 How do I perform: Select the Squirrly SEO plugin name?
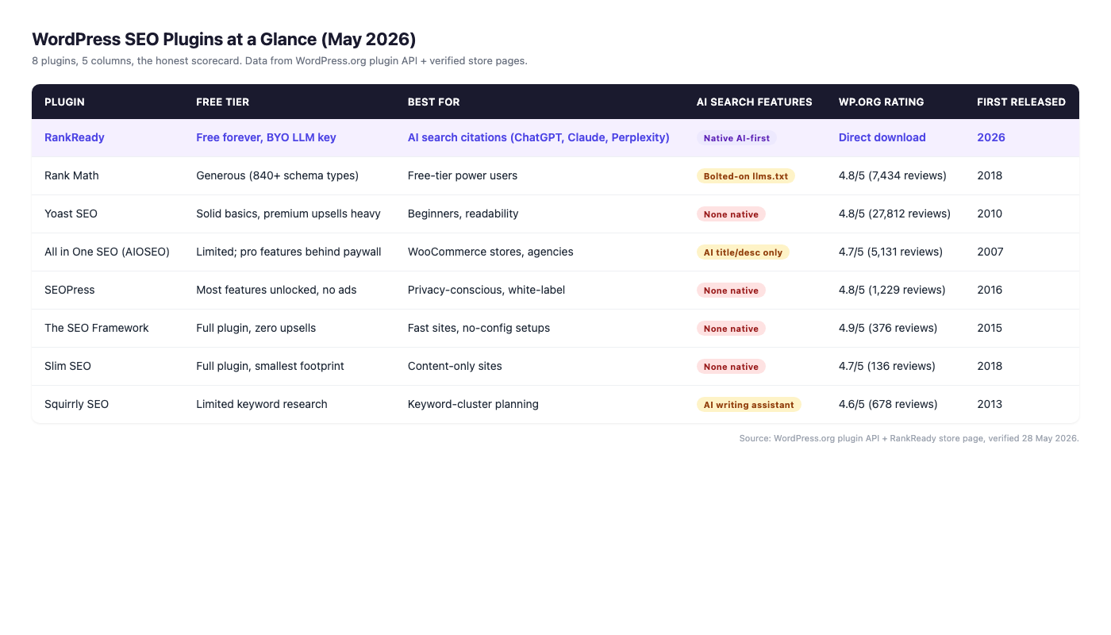point(76,404)
